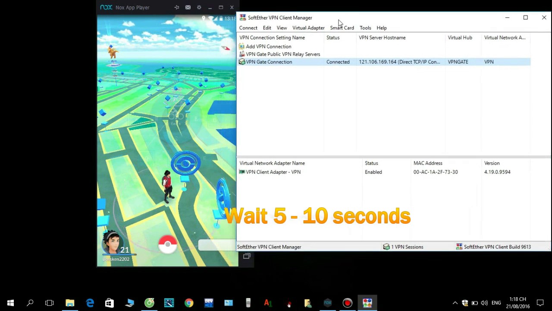Open Task View on taskbar

pos(50,303)
